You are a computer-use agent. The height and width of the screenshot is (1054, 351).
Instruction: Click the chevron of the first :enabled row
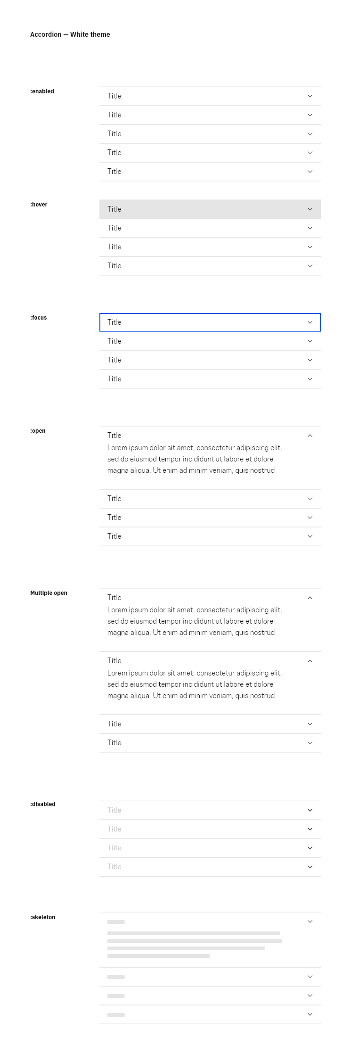coord(310,96)
